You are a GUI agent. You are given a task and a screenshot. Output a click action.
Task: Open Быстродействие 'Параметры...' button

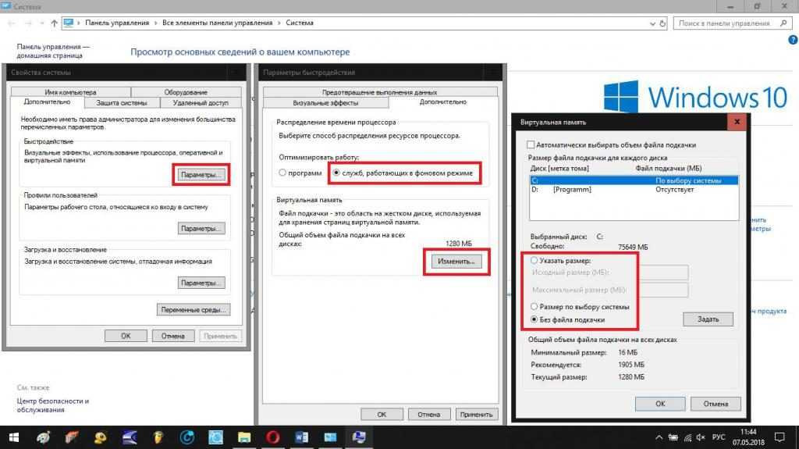click(x=201, y=174)
